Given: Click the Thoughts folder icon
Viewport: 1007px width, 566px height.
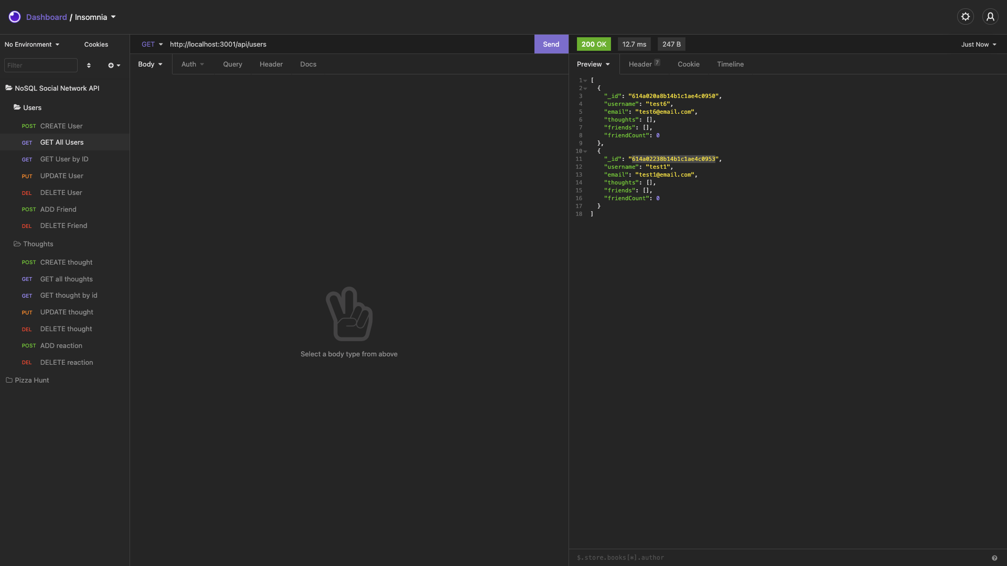Looking at the screenshot, I should [x=16, y=244].
